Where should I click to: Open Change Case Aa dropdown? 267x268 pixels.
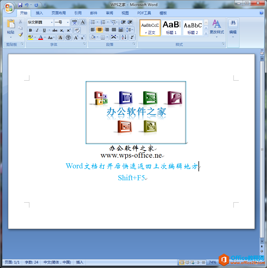(51, 37)
